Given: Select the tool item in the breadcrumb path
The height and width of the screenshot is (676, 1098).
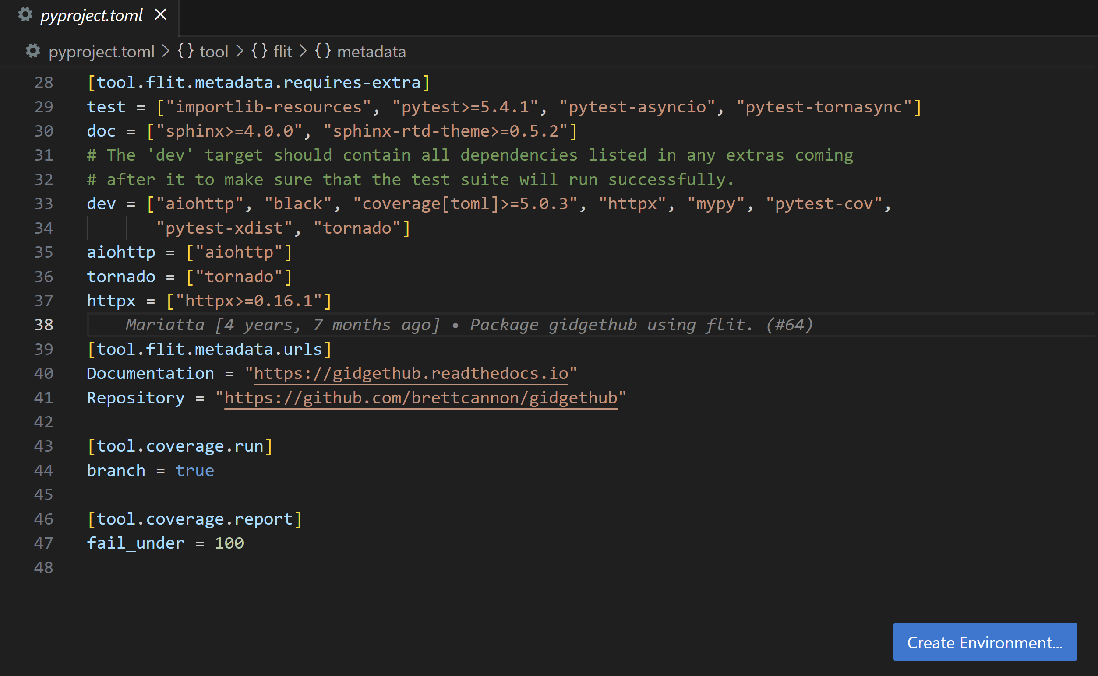Looking at the screenshot, I should (x=215, y=52).
